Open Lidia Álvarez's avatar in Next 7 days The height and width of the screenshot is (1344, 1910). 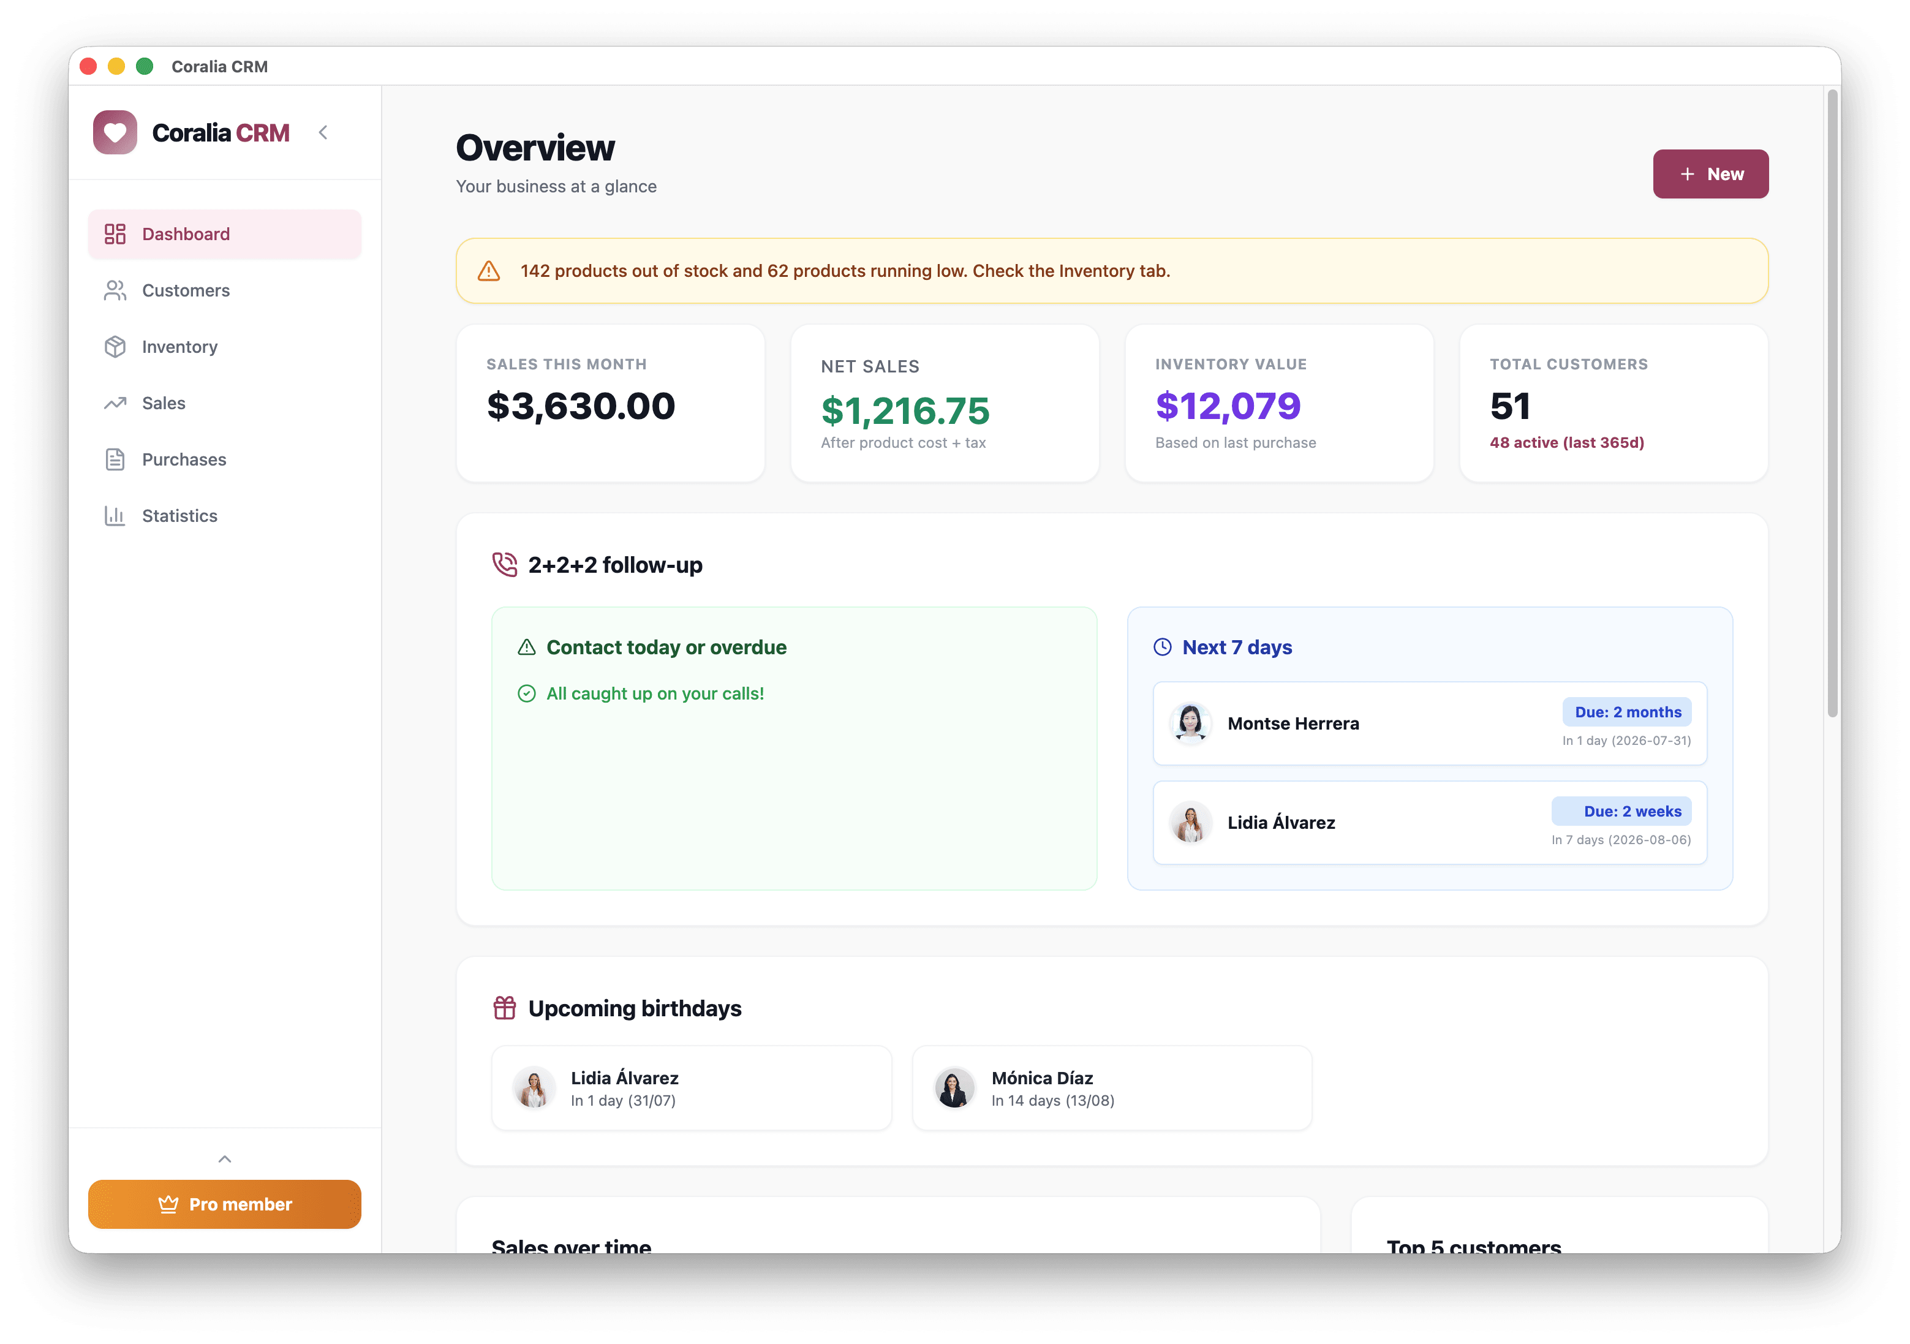tap(1190, 823)
